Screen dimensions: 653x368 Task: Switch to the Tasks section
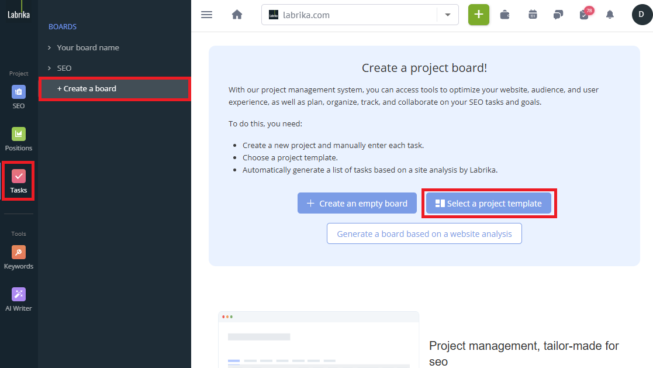click(19, 181)
